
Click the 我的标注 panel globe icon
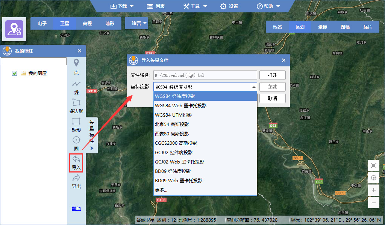7,50
